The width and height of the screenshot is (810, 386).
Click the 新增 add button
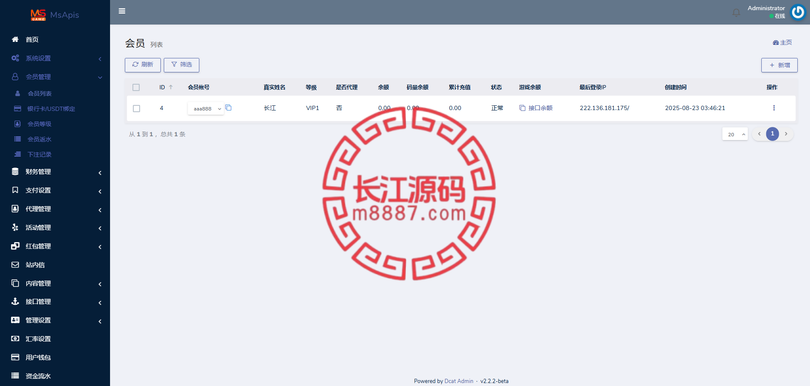tap(780, 65)
